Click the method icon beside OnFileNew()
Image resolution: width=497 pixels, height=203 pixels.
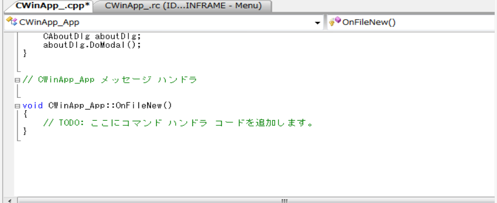point(335,22)
